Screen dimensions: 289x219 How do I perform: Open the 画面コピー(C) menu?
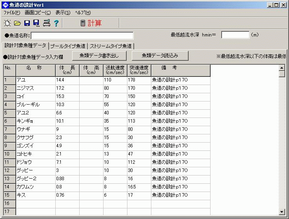(38, 13)
